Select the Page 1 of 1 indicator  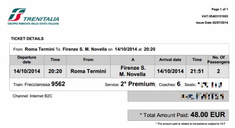click(x=220, y=9)
